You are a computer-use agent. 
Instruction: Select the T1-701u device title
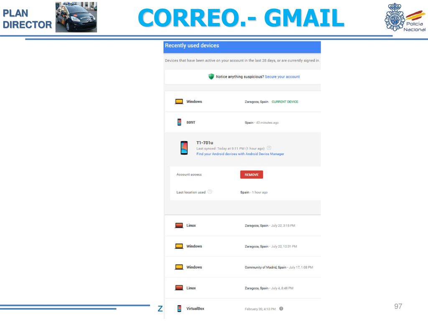(x=205, y=143)
